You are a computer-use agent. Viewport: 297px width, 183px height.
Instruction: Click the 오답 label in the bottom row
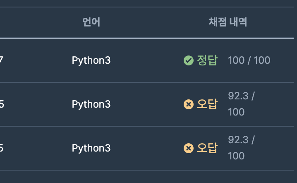coord(207,148)
